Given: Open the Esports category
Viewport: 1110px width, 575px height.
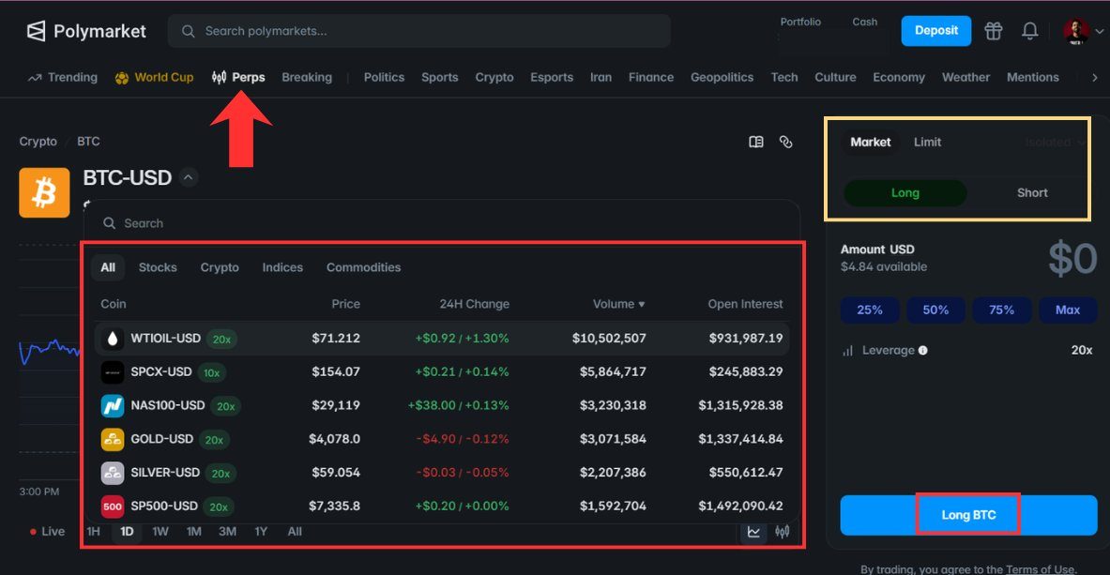Looking at the screenshot, I should 552,77.
